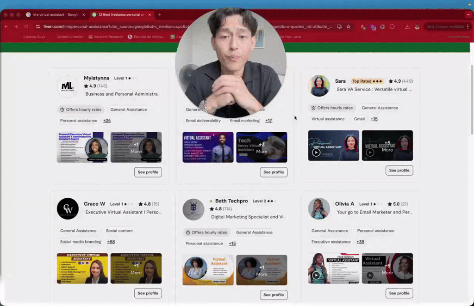Click See profile for Beth Techpro

click(274, 295)
